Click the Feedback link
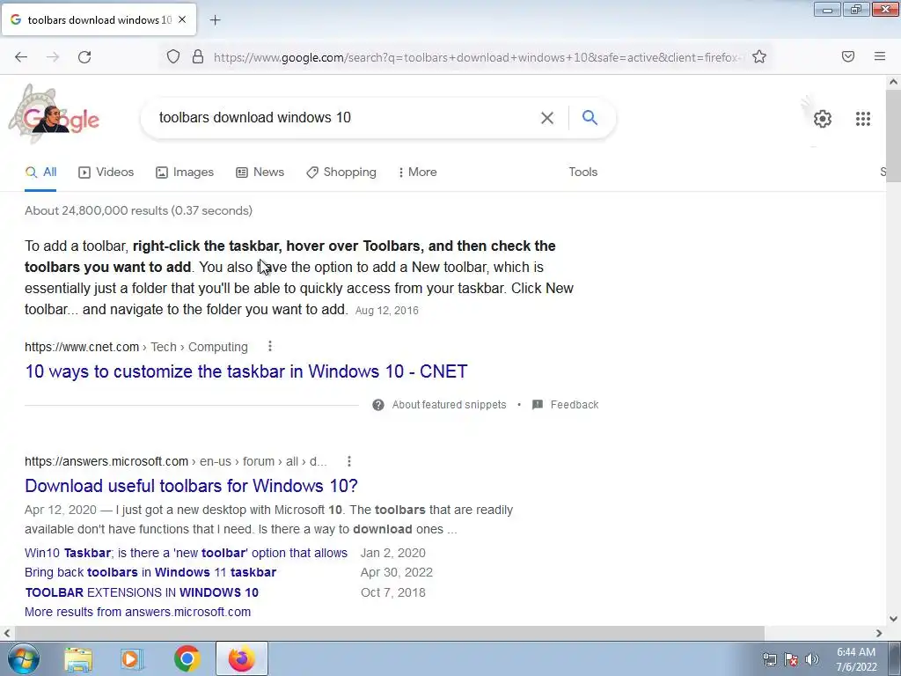901x676 pixels. (575, 405)
